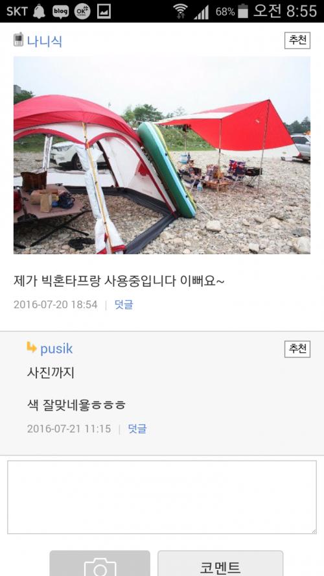Tap the OK Cashbag icon in status bar
Image resolution: width=324 pixels, height=576 pixels.
tap(82, 12)
